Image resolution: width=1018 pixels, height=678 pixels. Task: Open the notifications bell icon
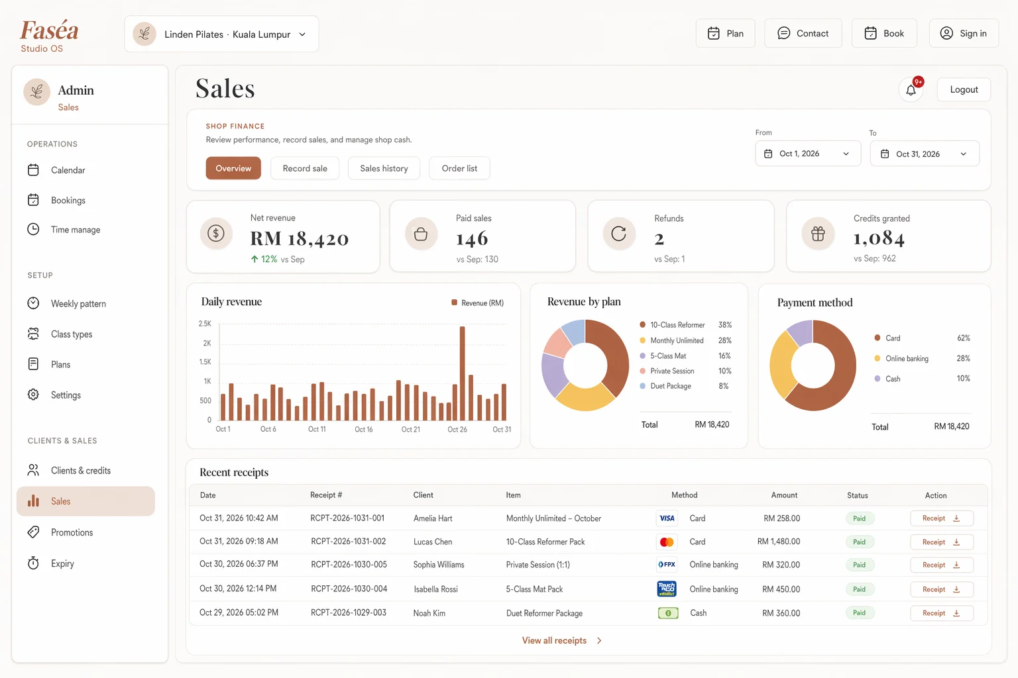911,90
